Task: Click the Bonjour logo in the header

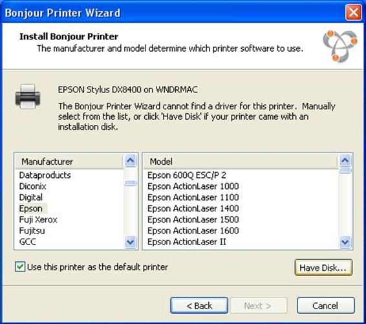Action: pyautogui.click(x=340, y=46)
